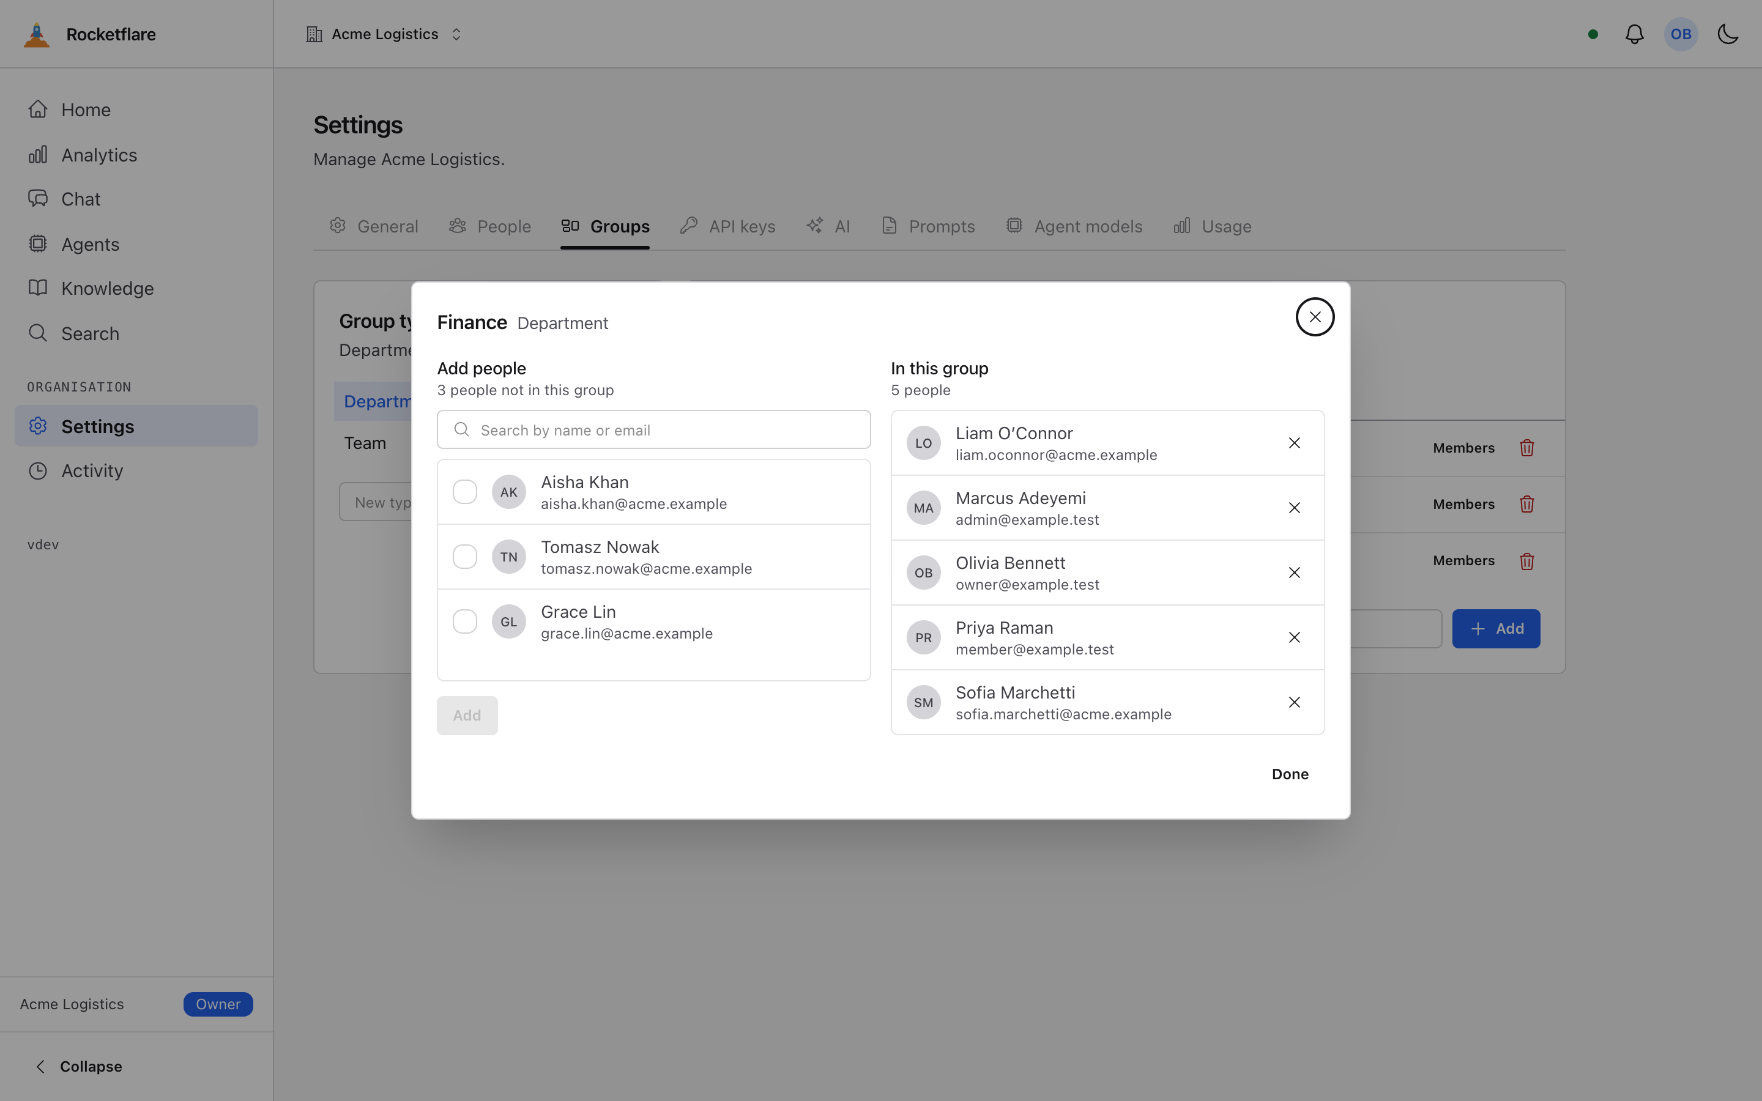
Task: Remove Liam O'Connor from the group
Action: pos(1295,443)
